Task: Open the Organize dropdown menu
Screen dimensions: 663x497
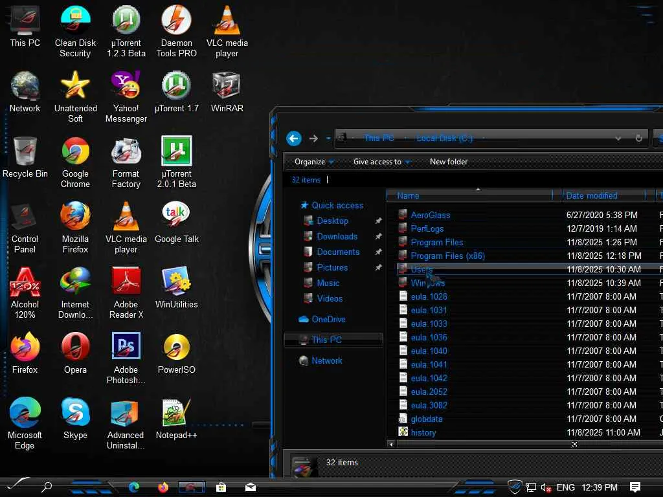Action: pyautogui.click(x=314, y=161)
